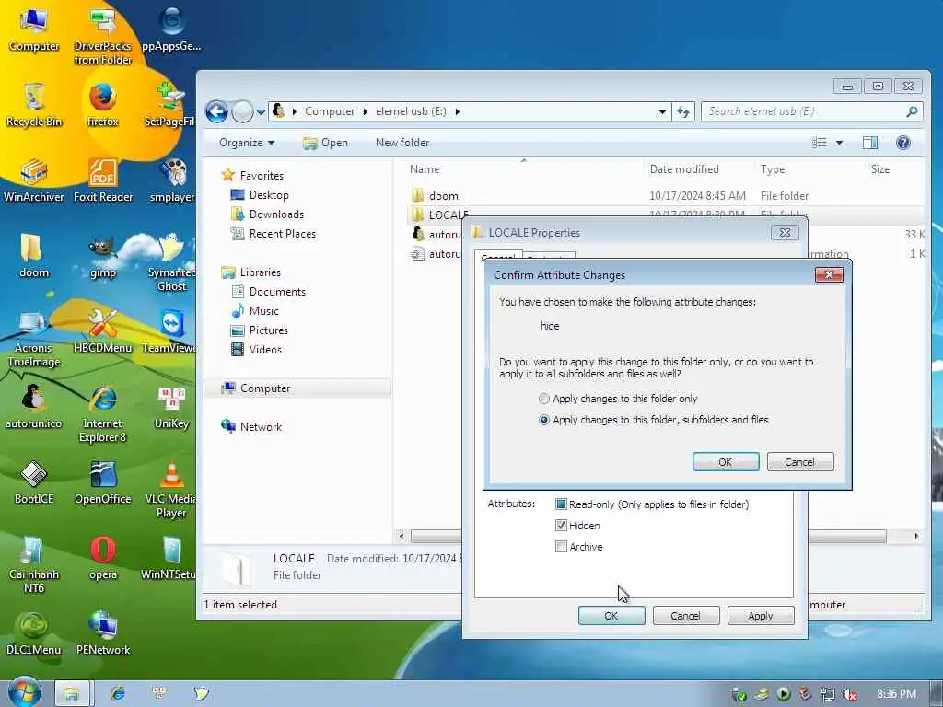Image resolution: width=943 pixels, height=707 pixels.
Task: Sort by the Size column header
Action: coord(880,169)
